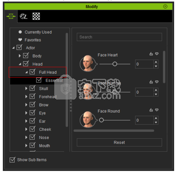The width and height of the screenshot is (176, 175).
Task: Open the Morph modify tab icon
Action: 11,16
